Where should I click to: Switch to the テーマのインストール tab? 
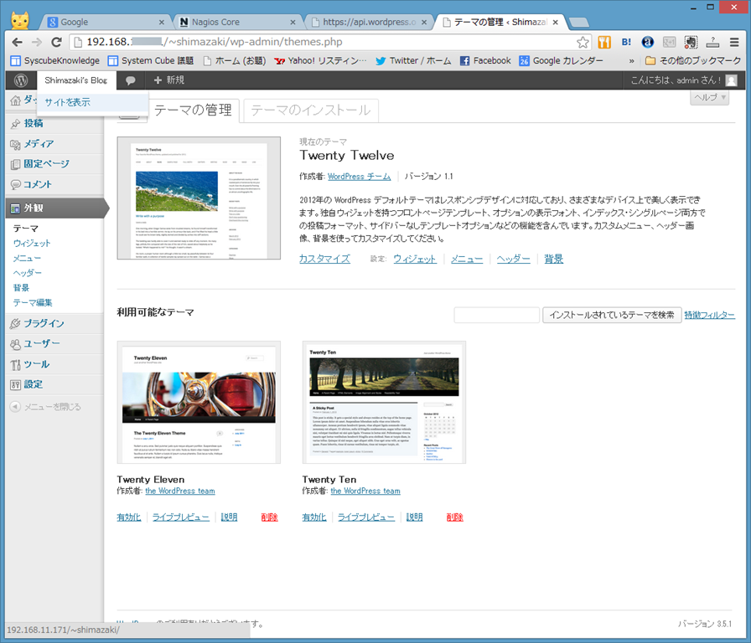[311, 111]
